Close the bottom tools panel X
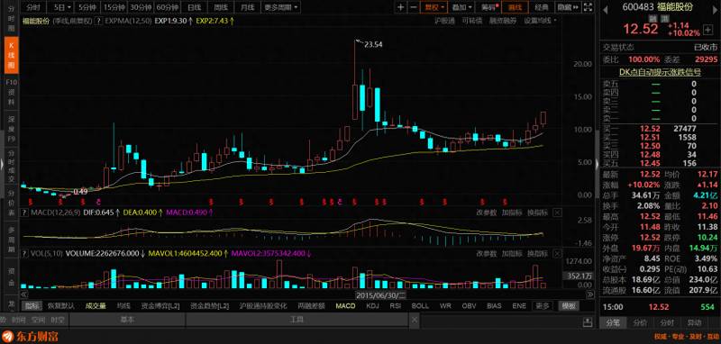The image size is (721, 344). (415, 320)
